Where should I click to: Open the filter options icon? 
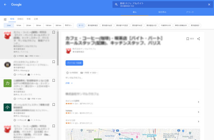[5, 19]
